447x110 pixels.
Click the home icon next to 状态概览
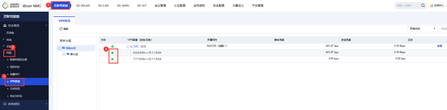pyautogui.click(x=5, y=26)
